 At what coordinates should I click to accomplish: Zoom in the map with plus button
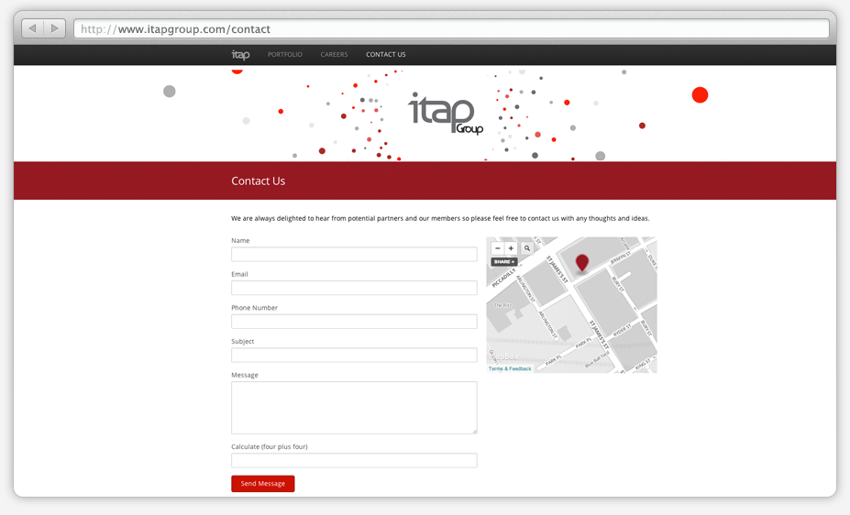(511, 248)
